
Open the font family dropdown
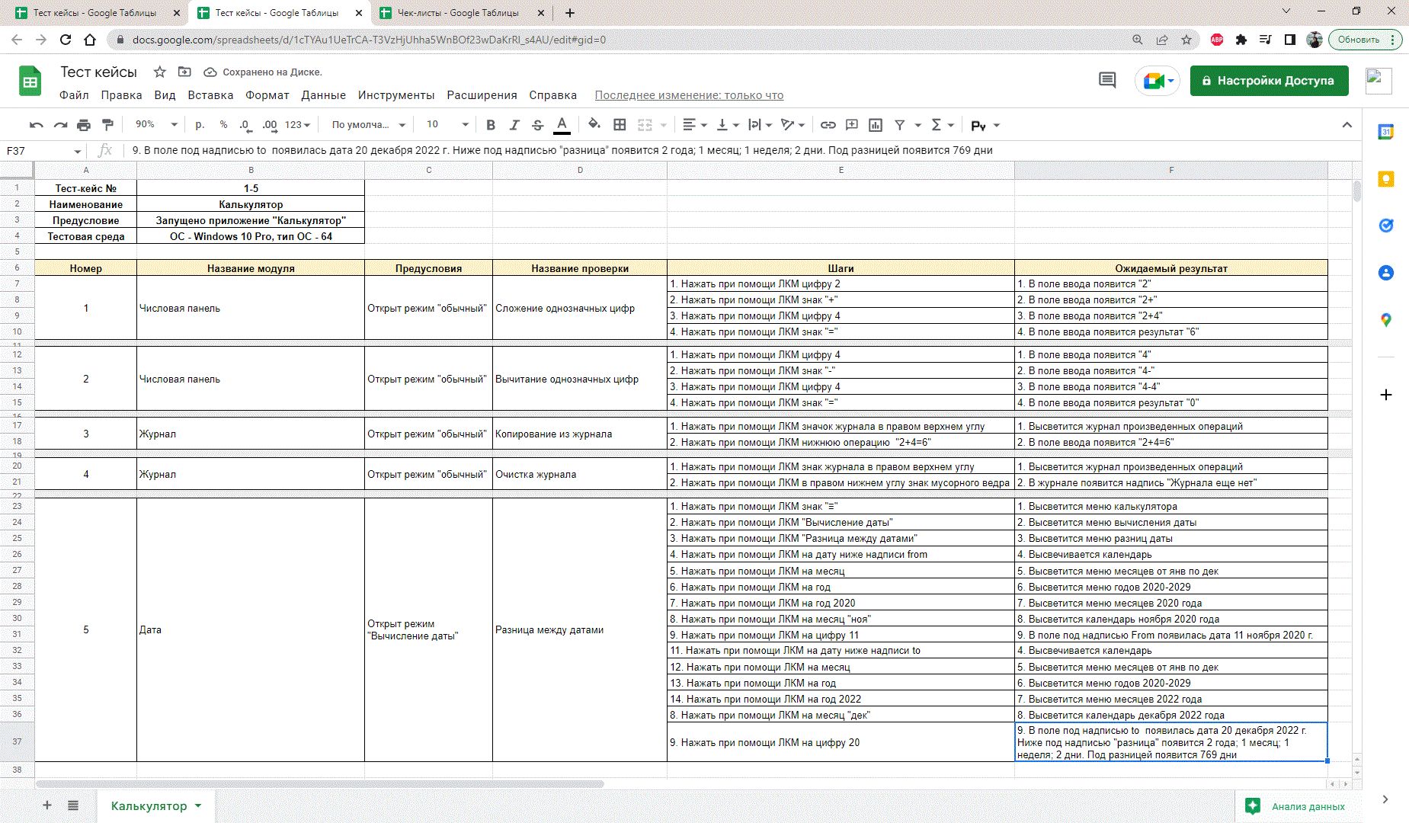pos(368,124)
